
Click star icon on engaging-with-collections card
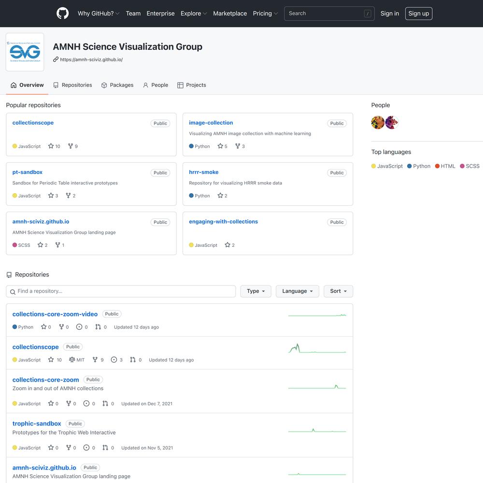(x=227, y=244)
